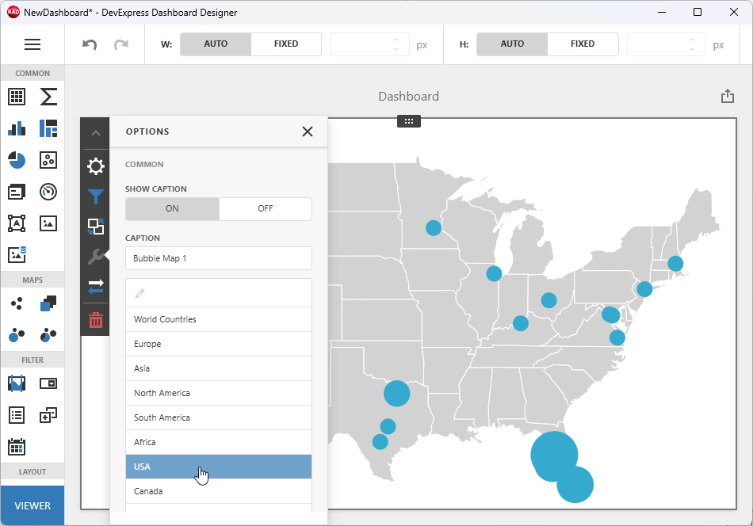
Task: Select Europe from the map list
Action: (x=219, y=343)
